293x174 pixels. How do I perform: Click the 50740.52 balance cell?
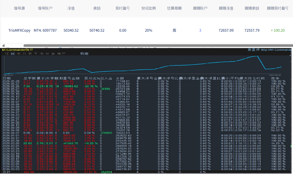(97, 30)
